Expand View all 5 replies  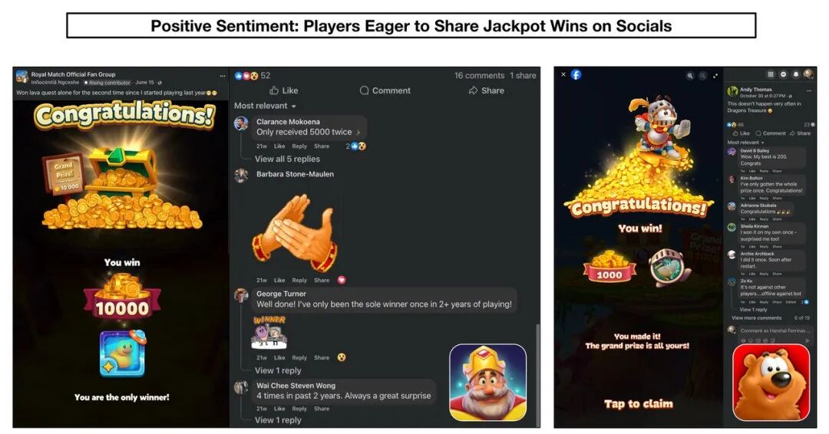287,159
